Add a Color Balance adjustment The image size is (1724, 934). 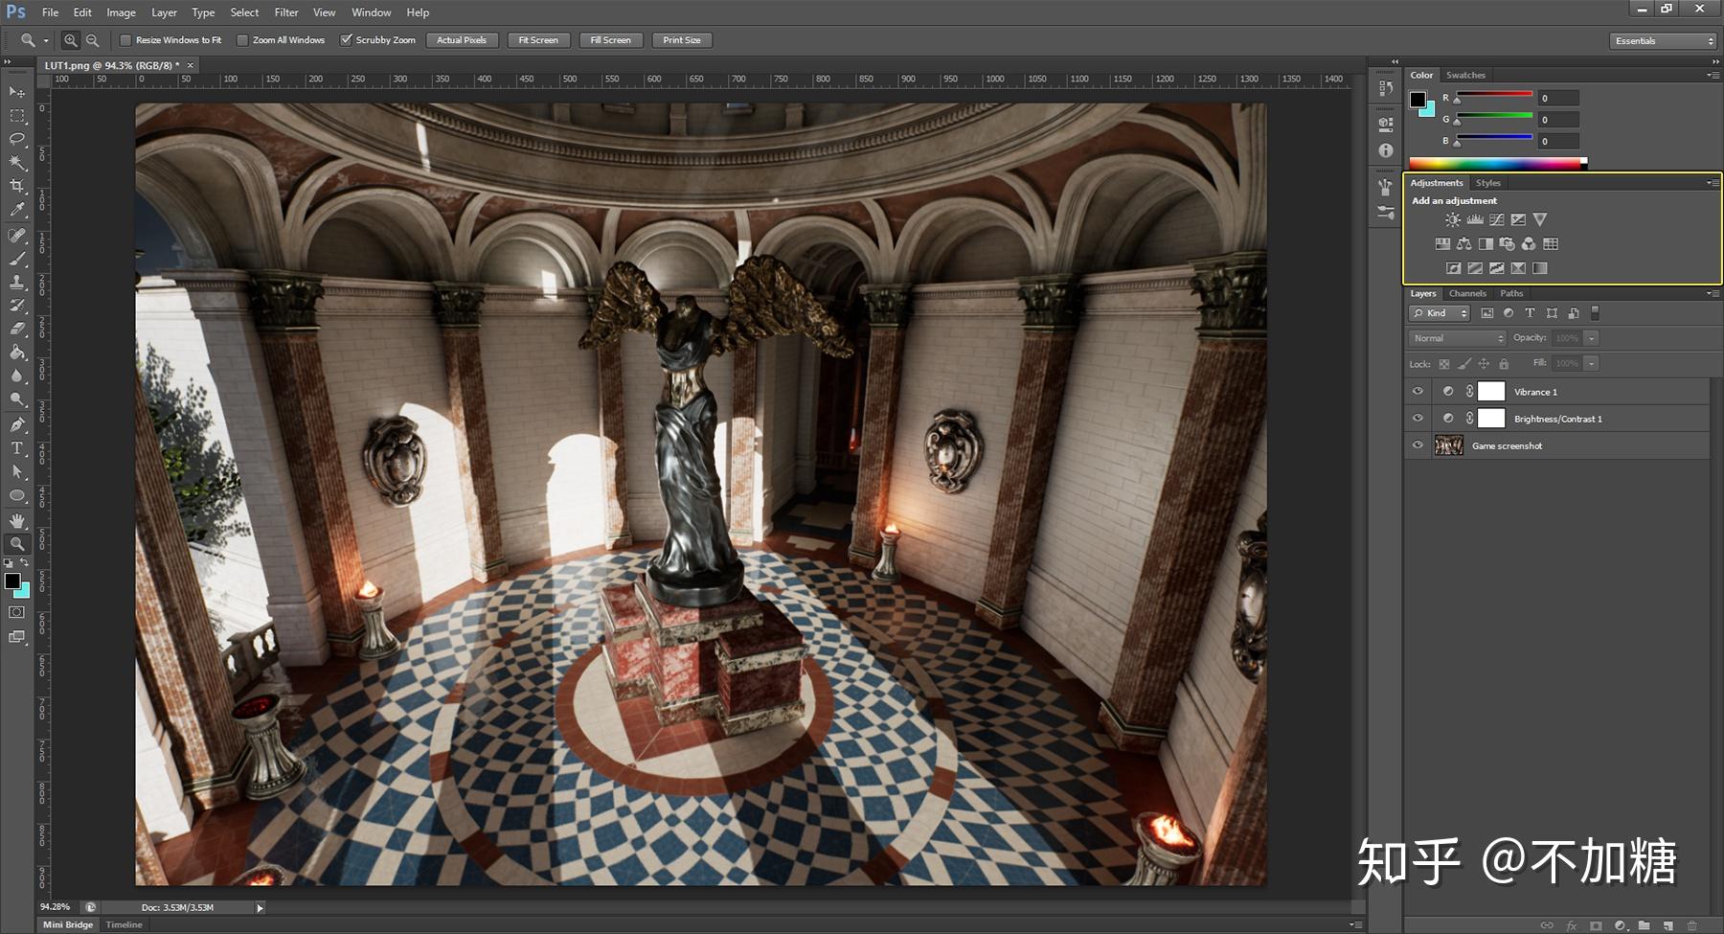1463,243
